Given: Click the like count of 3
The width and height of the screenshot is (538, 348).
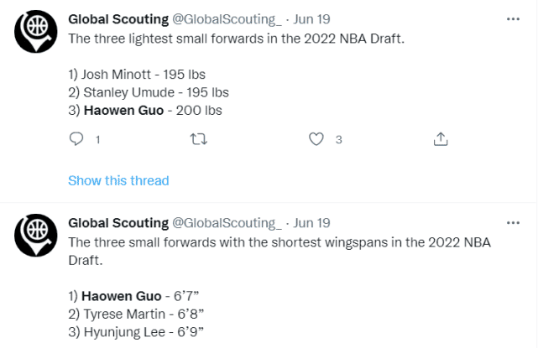Looking at the screenshot, I should tap(338, 140).
